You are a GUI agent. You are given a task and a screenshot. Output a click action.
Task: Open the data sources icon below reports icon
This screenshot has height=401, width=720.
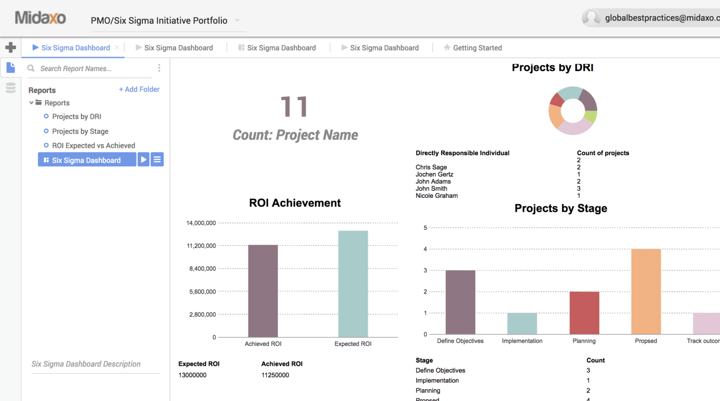pos(10,87)
